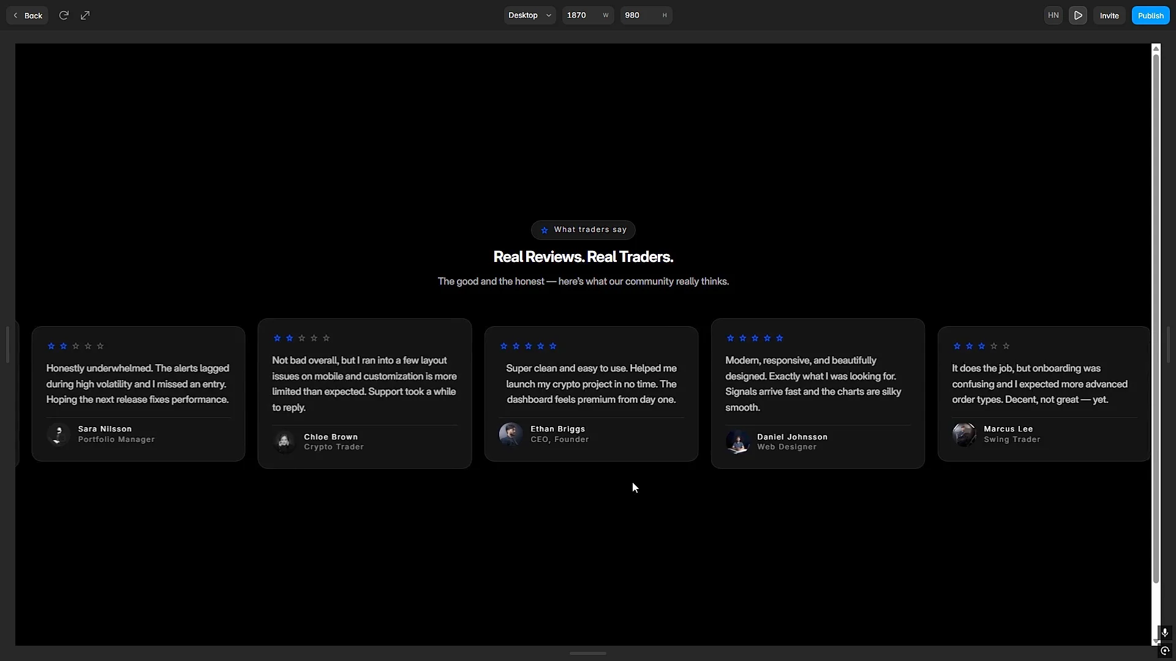The image size is (1176, 661).
Task: Click the first star in Daniel Johnsson's card
Action: [731, 338]
